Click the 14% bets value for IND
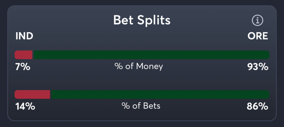Image resolution: width=284 pixels, height=127 pixels. (x=25, y=106)
